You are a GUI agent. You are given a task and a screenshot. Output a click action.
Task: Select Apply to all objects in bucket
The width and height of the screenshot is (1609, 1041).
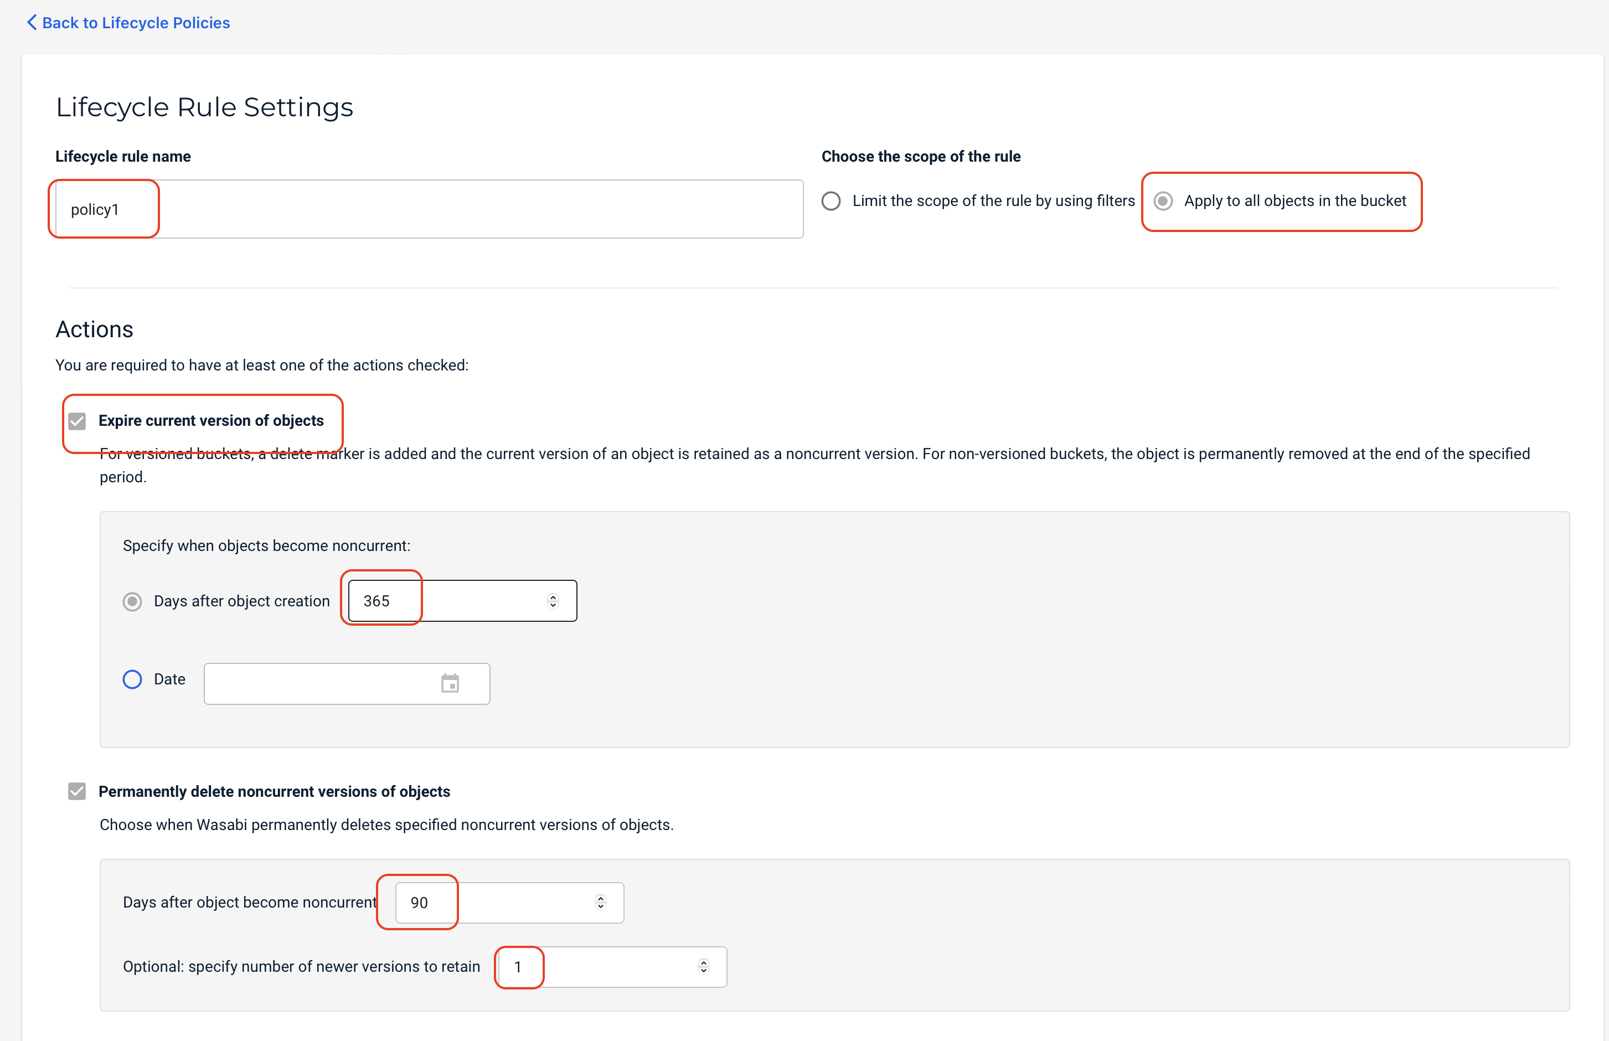click(x=1163, y=201)
